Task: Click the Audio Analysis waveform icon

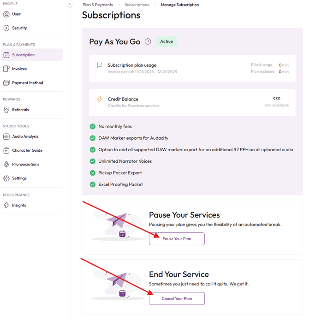Action: pyautogui.click(x=6, y=136)
